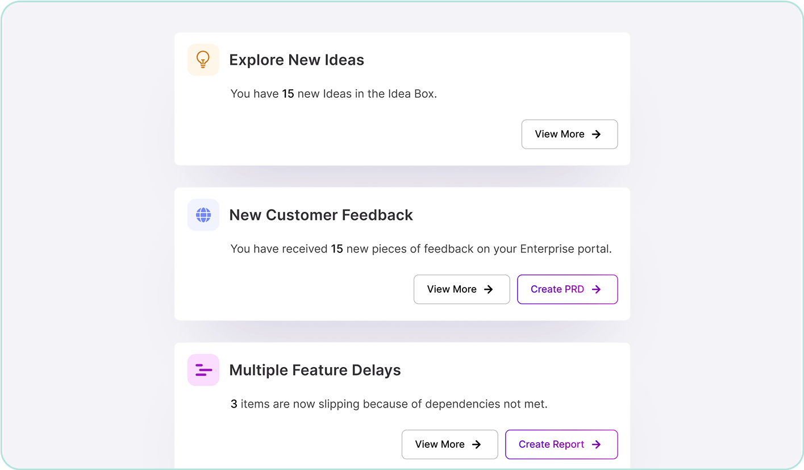The width and height of the screenshot is (804, 470).
Task: Click the arrow in Feature Delays' View More button
Action: [x=476, y=444]
